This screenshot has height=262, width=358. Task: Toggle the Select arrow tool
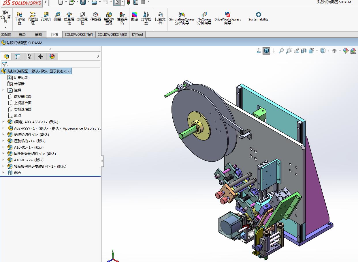(116, 2)
